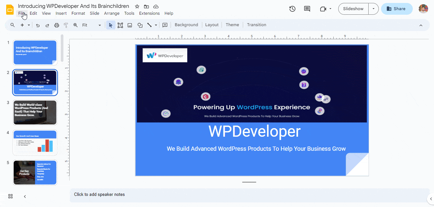The height and width of the screenshot is (207, 434).
Task: Open the Theme panel
Action: pos(232,25)
